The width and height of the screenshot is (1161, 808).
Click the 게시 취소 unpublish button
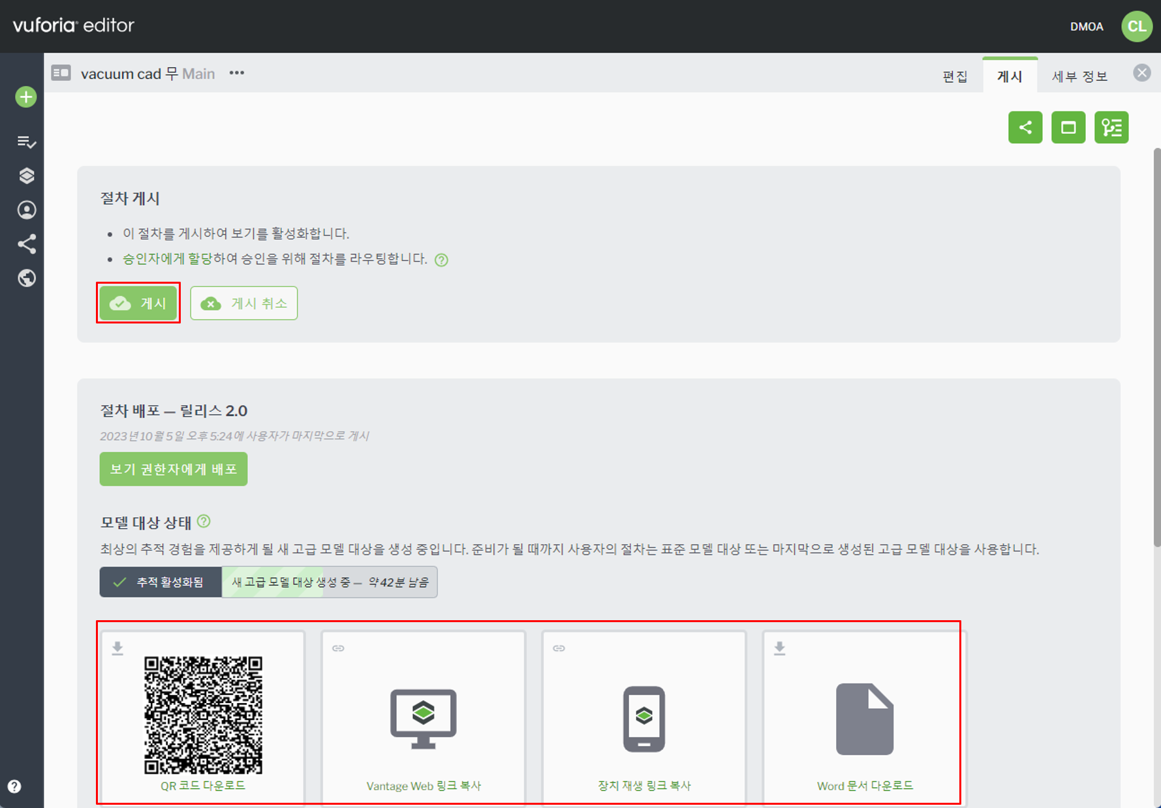coord(243,303)
